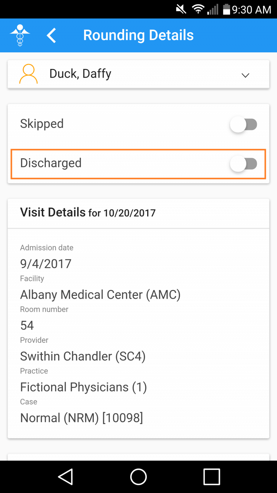Open recent apps with square button
277x493 pixels.
pyautogui.click(x=211, y=477)
